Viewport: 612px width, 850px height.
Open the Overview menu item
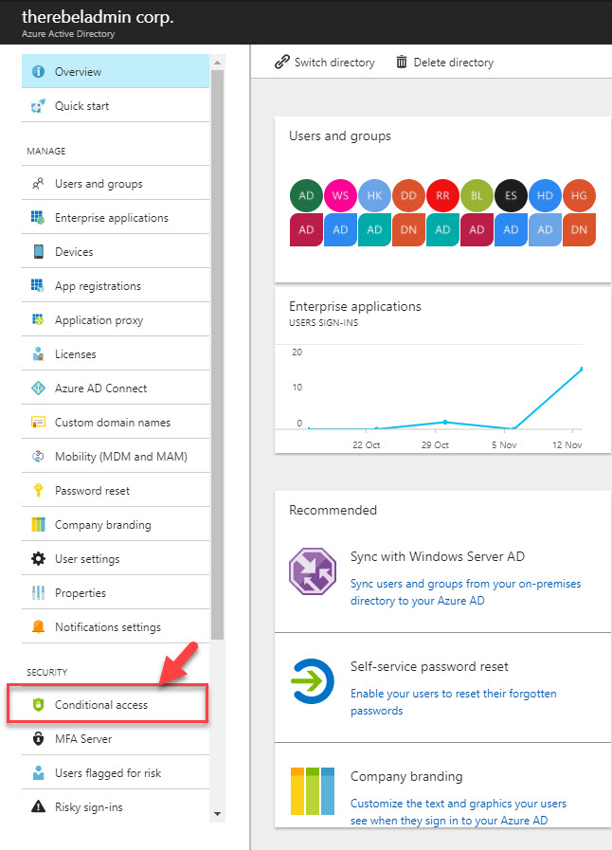pyautogui.click(x=116, y=71)
